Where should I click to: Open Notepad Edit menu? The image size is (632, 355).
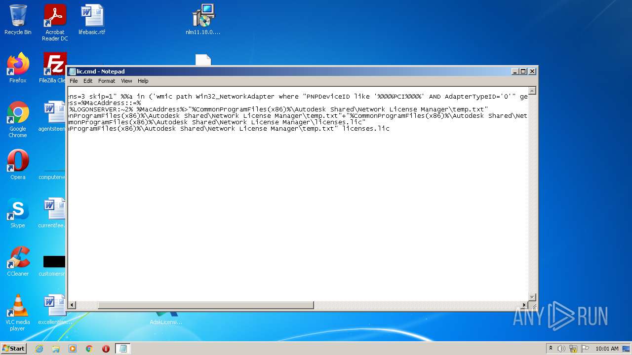click(88, 81)
